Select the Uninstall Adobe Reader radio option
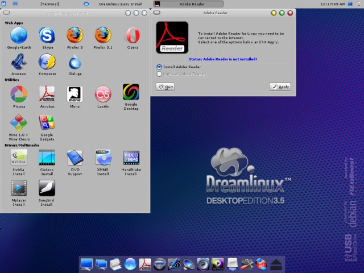Screen dimensions: 364x273 [159, 74]
